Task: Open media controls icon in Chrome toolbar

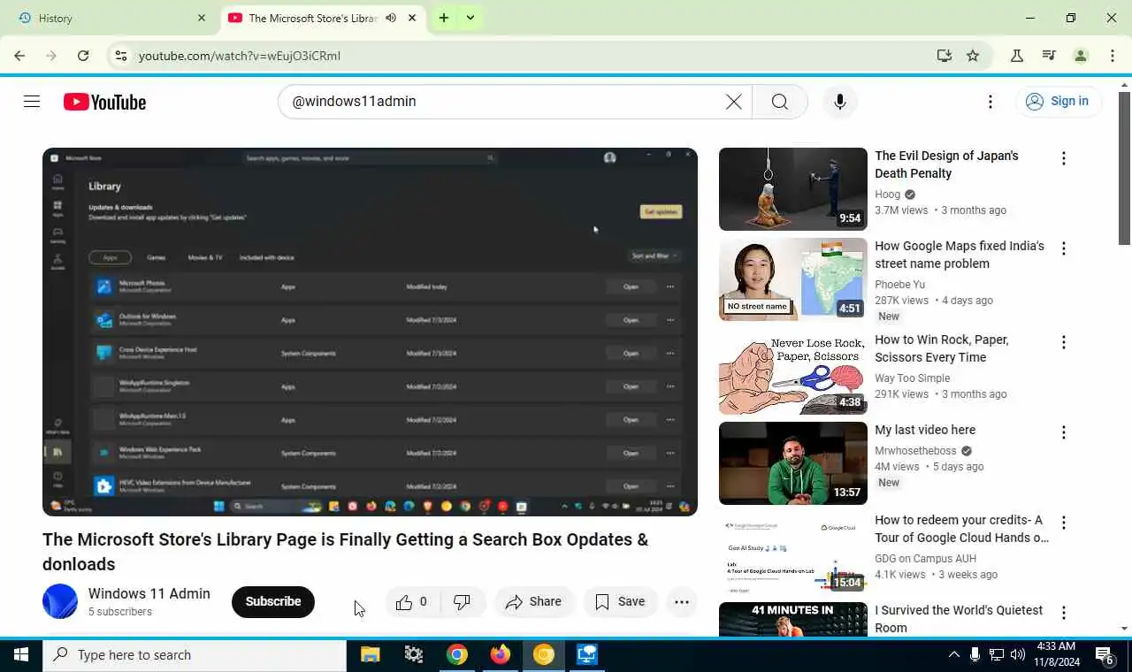Action: coord(1049,56)
